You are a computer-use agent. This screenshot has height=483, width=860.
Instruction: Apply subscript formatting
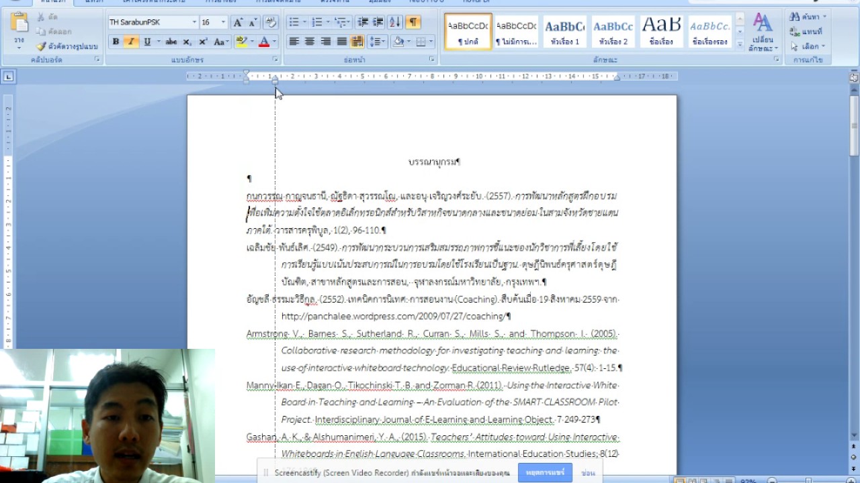pos(187,42)
